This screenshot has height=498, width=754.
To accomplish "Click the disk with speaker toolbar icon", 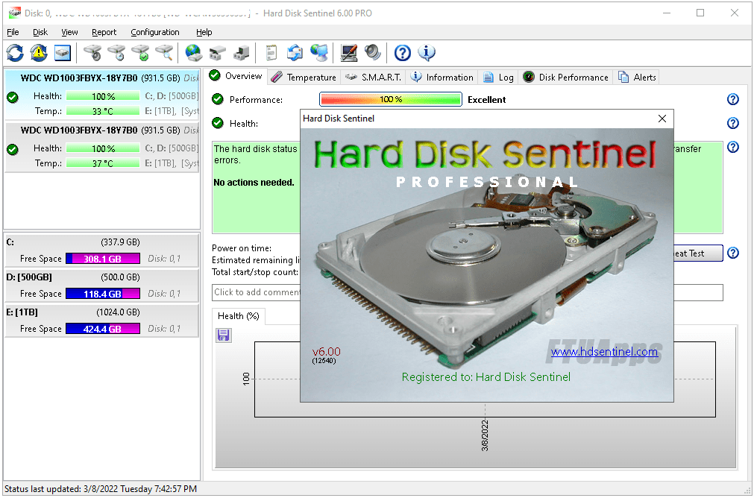I will pos(92,53).
